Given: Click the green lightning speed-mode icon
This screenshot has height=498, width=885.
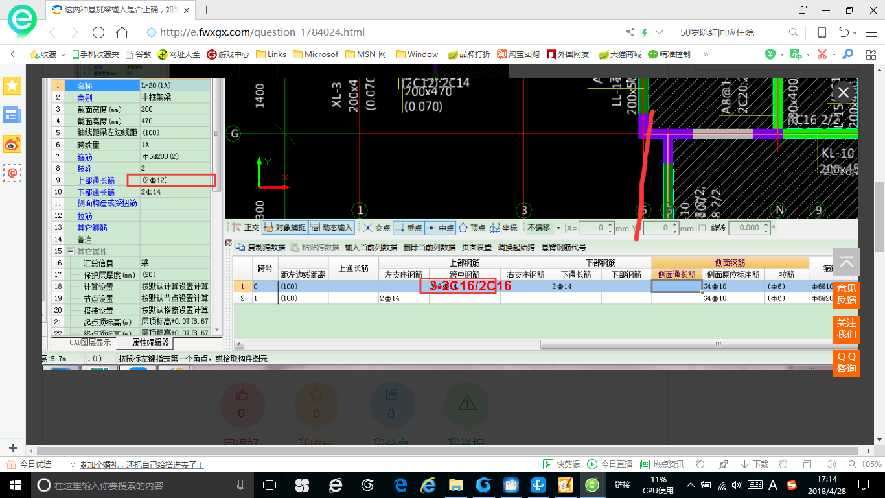Looking at the screenshot, I should (645, 32).
